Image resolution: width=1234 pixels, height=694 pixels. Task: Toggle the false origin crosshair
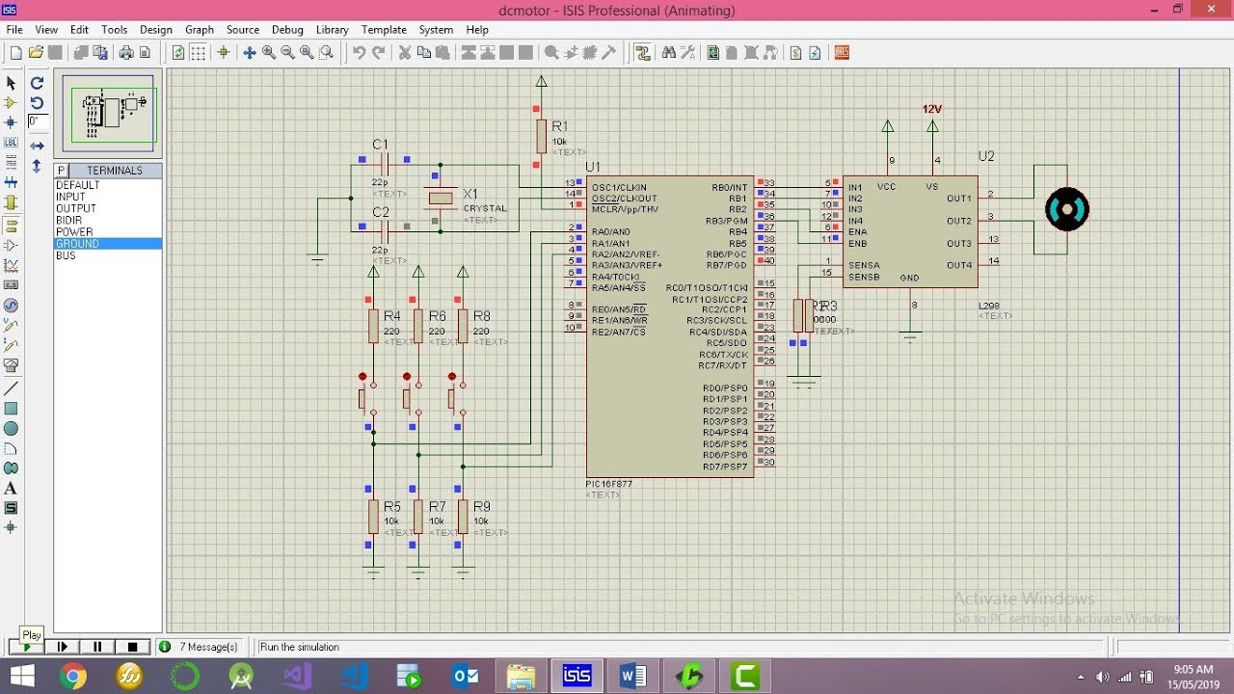click(223, 53)
